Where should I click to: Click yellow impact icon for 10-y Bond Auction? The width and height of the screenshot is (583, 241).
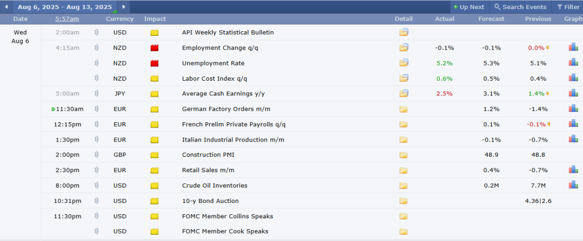(x=154, y=201)
